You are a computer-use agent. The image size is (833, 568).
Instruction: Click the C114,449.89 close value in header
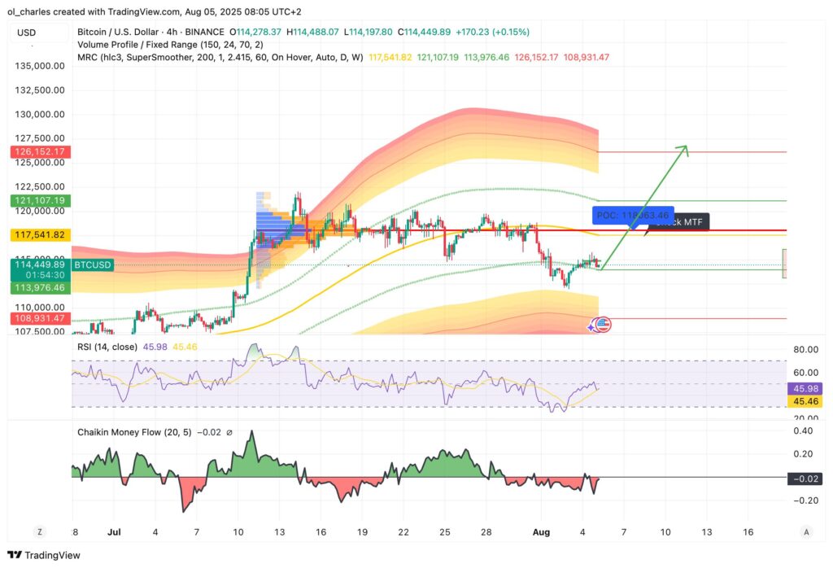(x=424, y=32)
